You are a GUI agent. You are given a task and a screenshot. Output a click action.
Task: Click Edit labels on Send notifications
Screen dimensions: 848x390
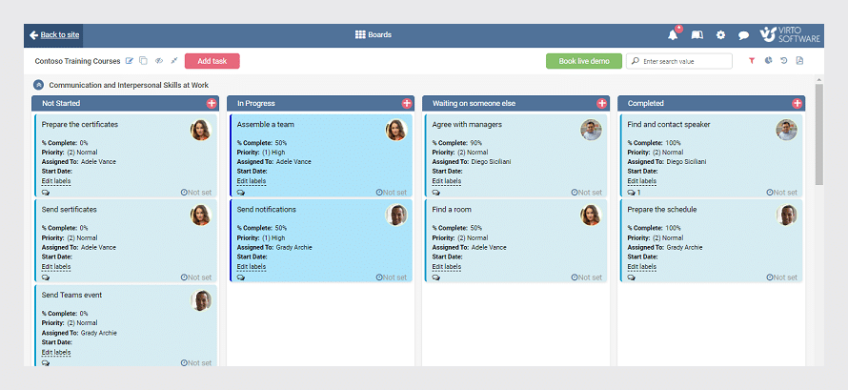point(252,267)
